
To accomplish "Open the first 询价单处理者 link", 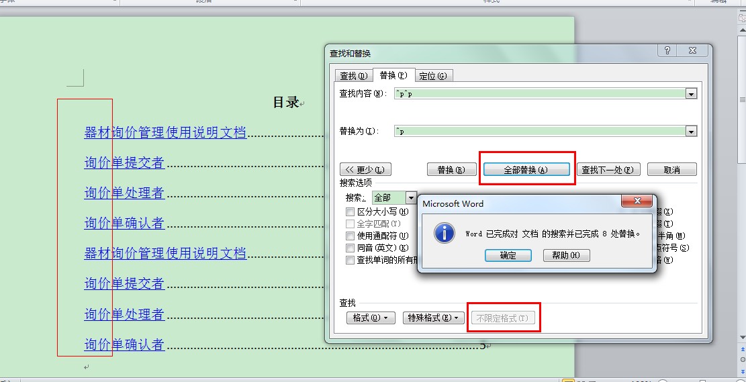I will click(125, 193).
